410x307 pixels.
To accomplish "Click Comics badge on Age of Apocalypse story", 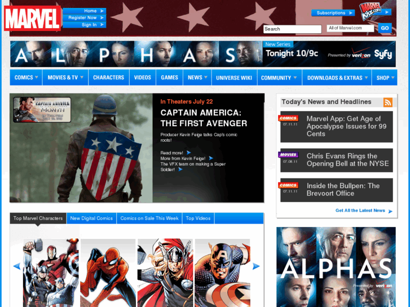I will click(288, 118).
